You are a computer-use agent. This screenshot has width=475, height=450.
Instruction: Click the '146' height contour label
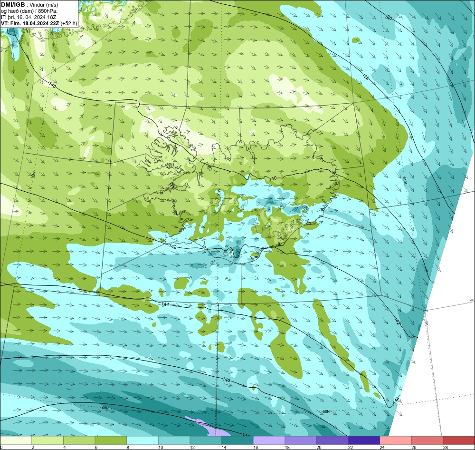[x=226, y=380]
